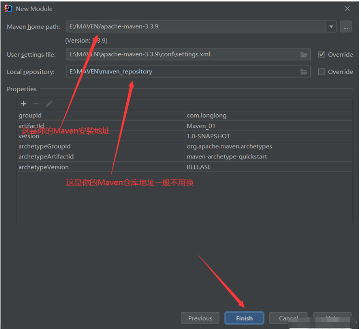Click the remove property minus icon
Screen dimensions: 361x329
pyautogui.click(x=36, y=104)
